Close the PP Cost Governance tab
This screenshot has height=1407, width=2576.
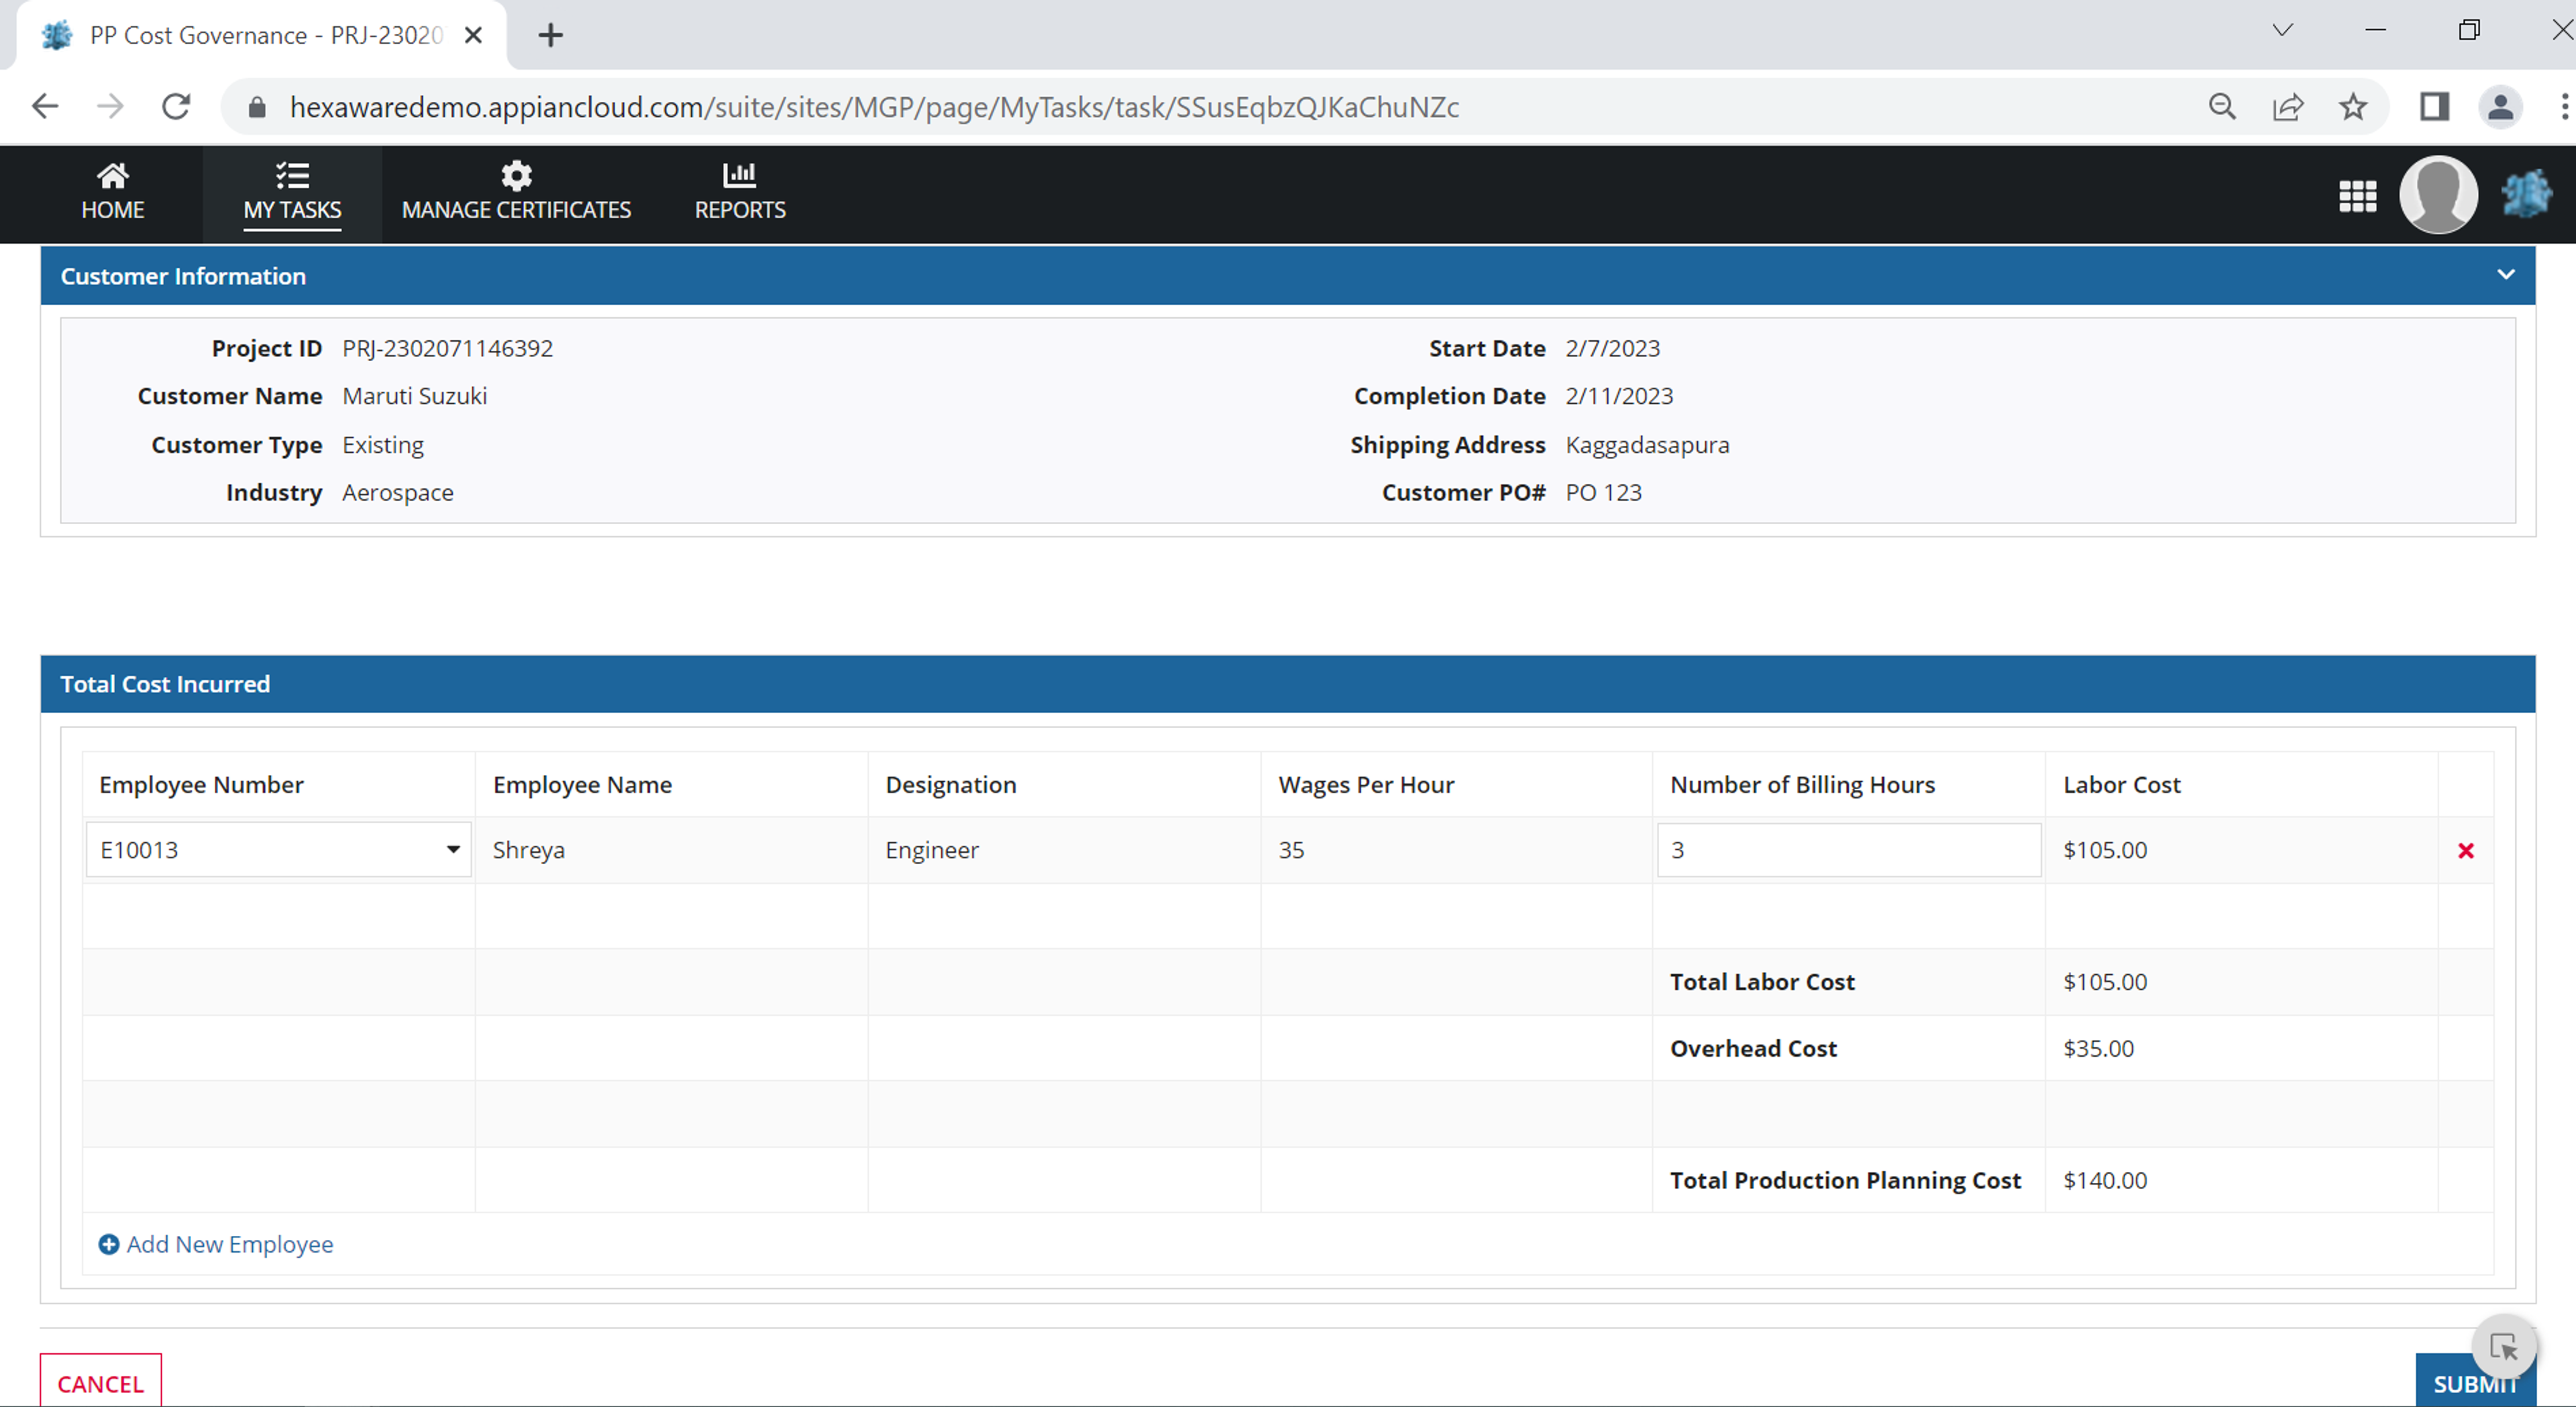tap(474, 35)
